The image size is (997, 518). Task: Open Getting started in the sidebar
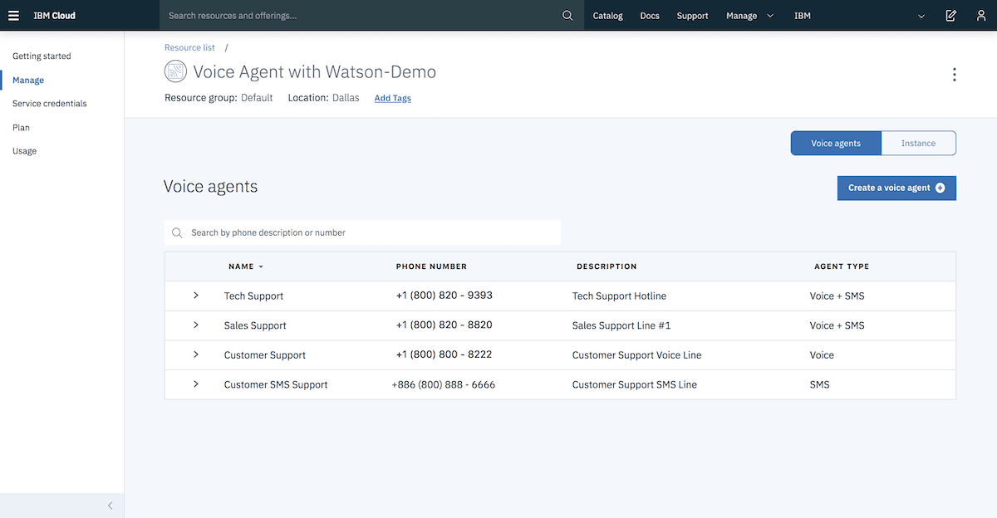(42, 56)
